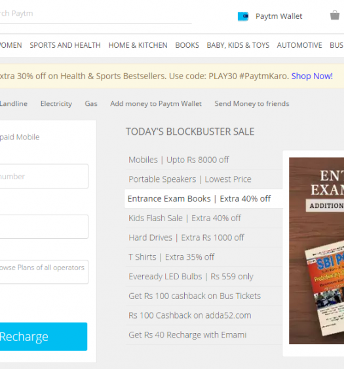Select Add money to Paytm Wallet tab

(x=156, y=103)
